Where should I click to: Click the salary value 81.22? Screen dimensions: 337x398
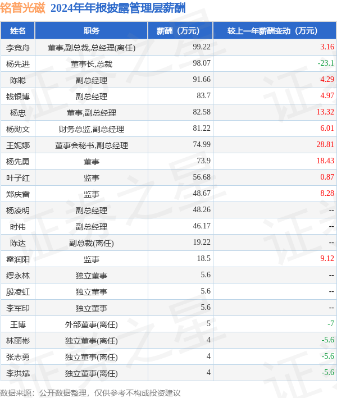click(x=202, y=128)
